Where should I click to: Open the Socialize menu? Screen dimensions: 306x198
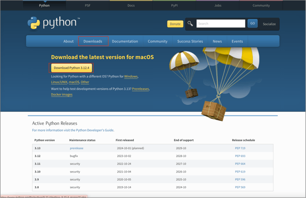[x=269, y=24]
